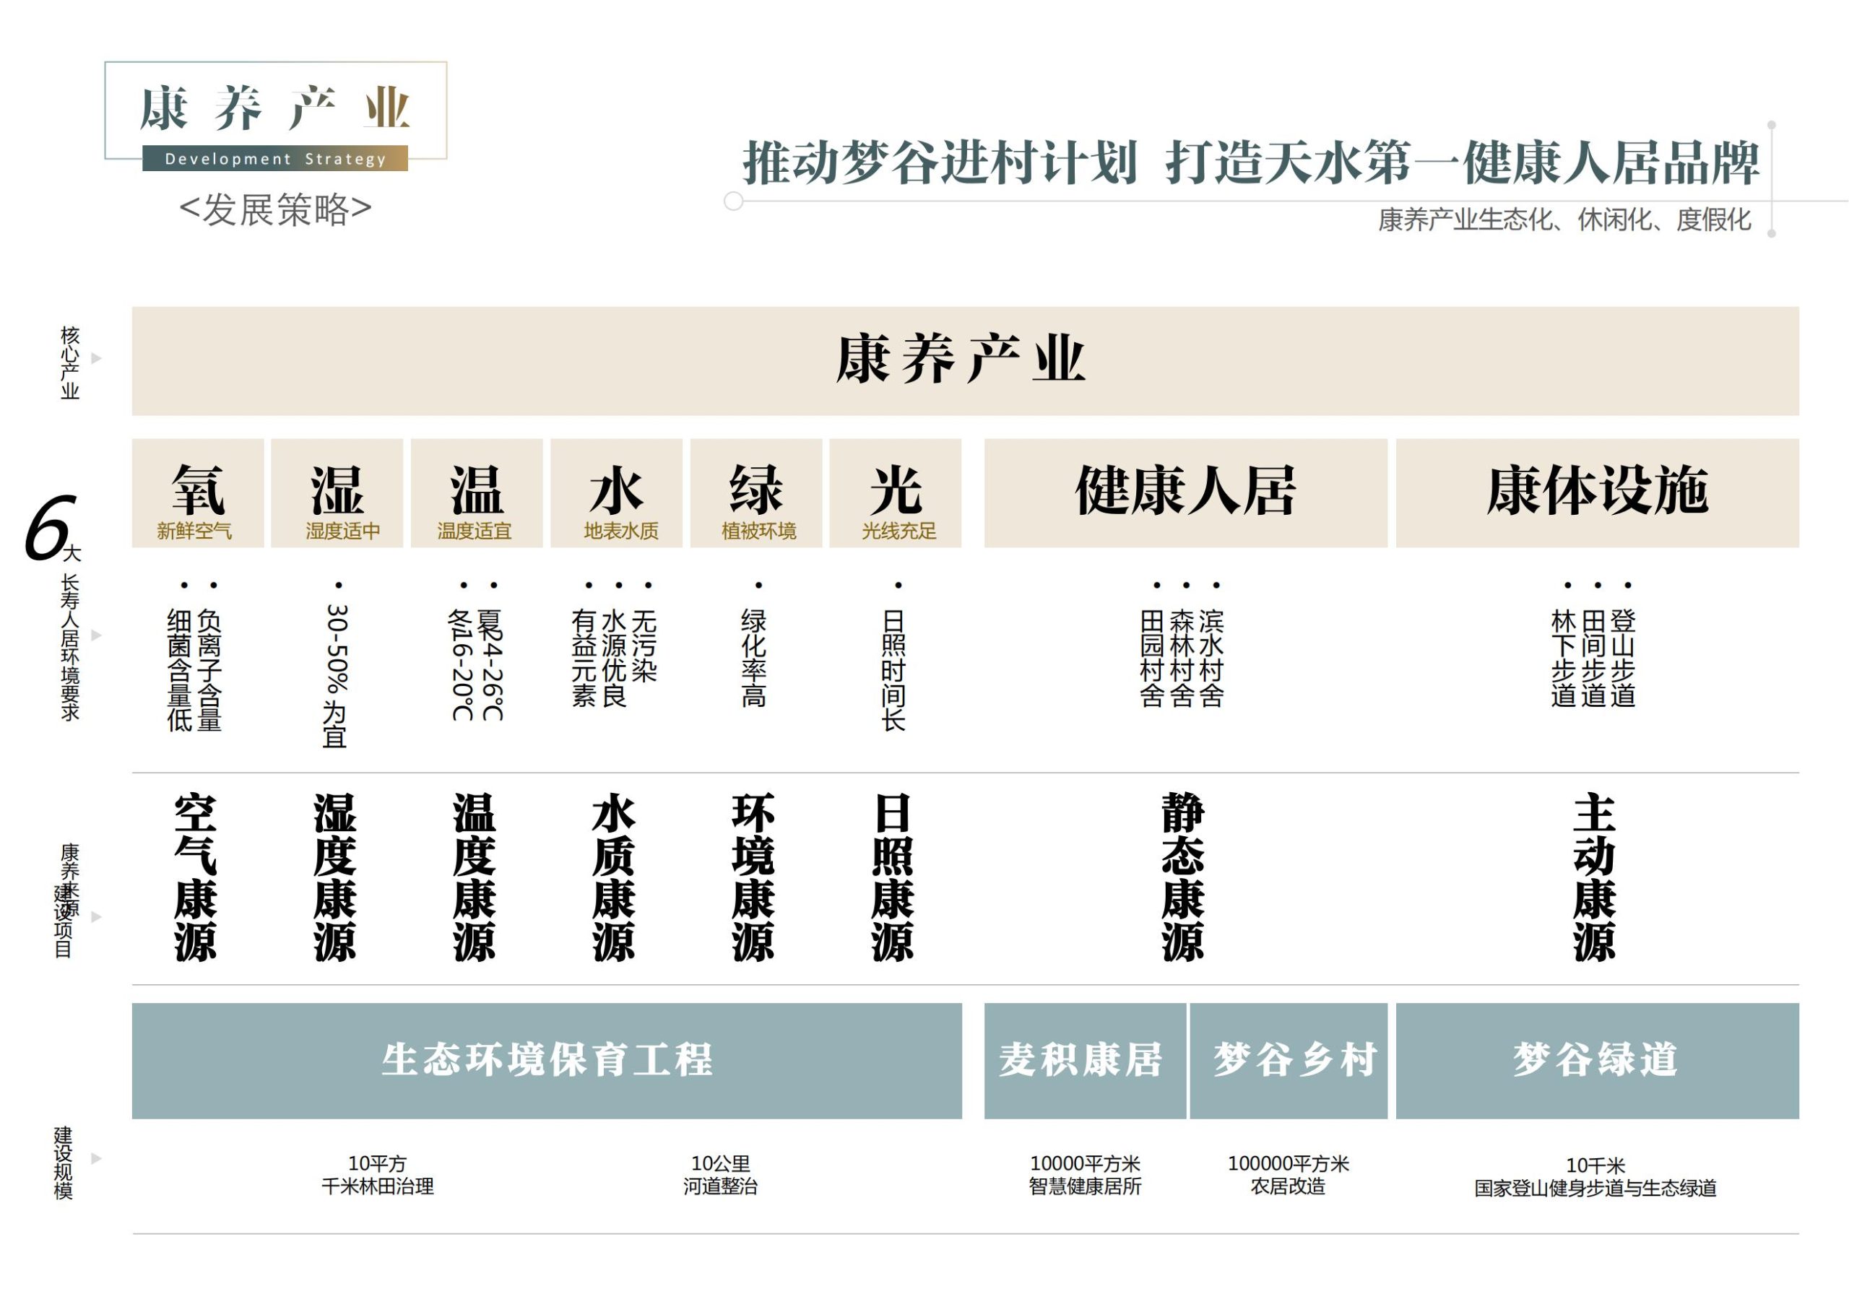
Task: Choose the '绿 植被环境' tile
Action: click(x=756, y=493)
